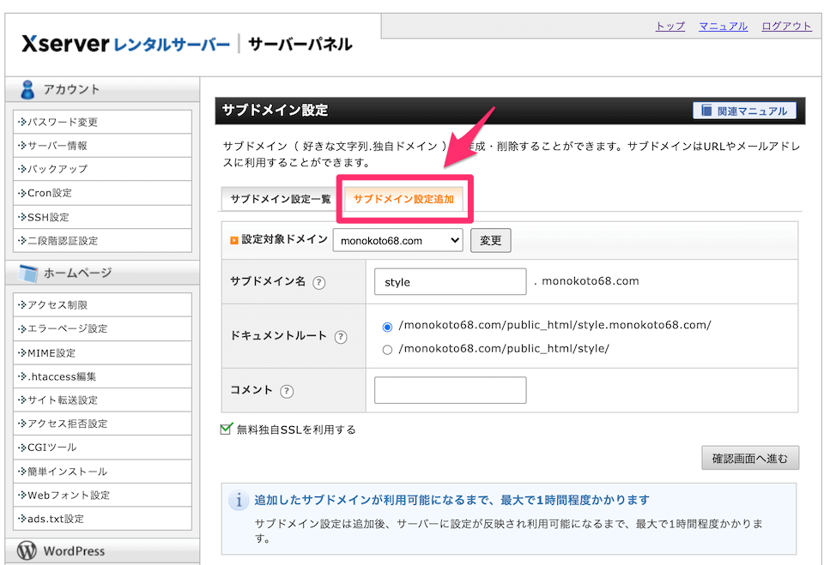Click the WordPress section logo icon
Viewport: 824px width, 565px height.
coord(27,551)
